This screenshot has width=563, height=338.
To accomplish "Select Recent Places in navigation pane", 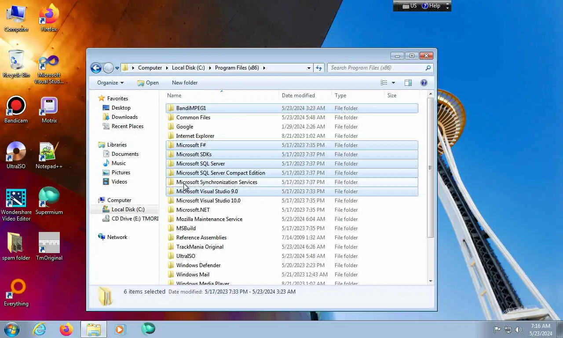I will (128, 126).
